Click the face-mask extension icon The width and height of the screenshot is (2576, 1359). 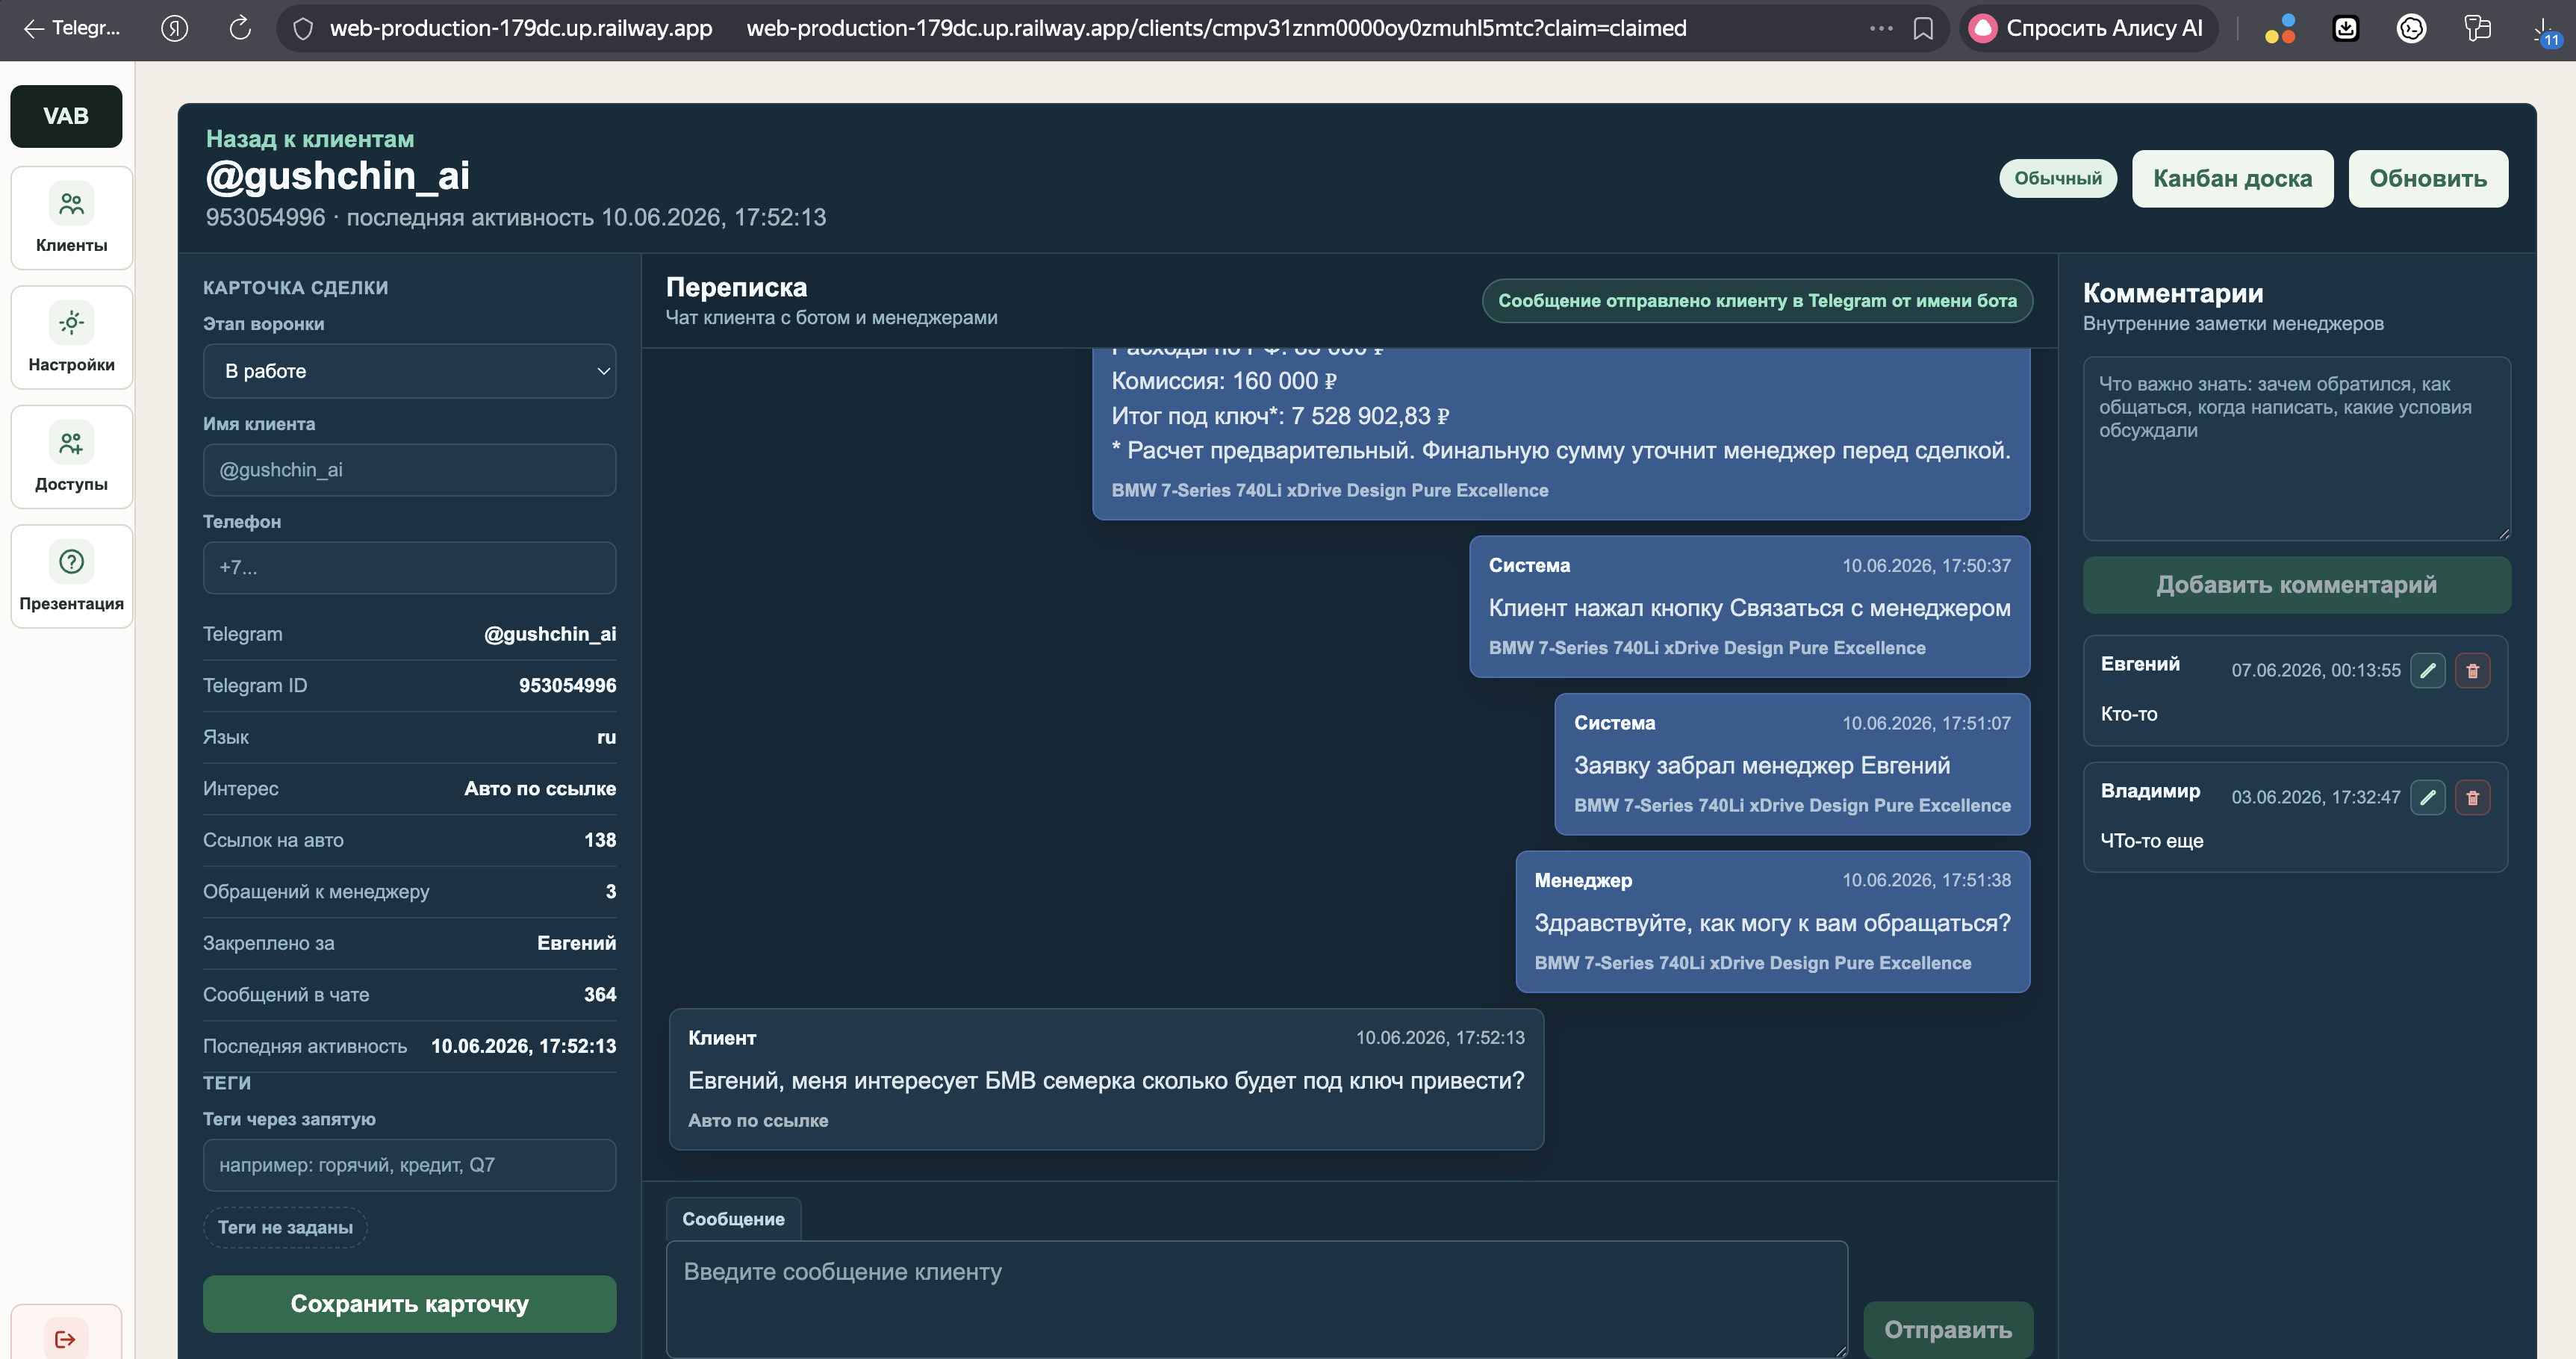(x=2411, y=28)
